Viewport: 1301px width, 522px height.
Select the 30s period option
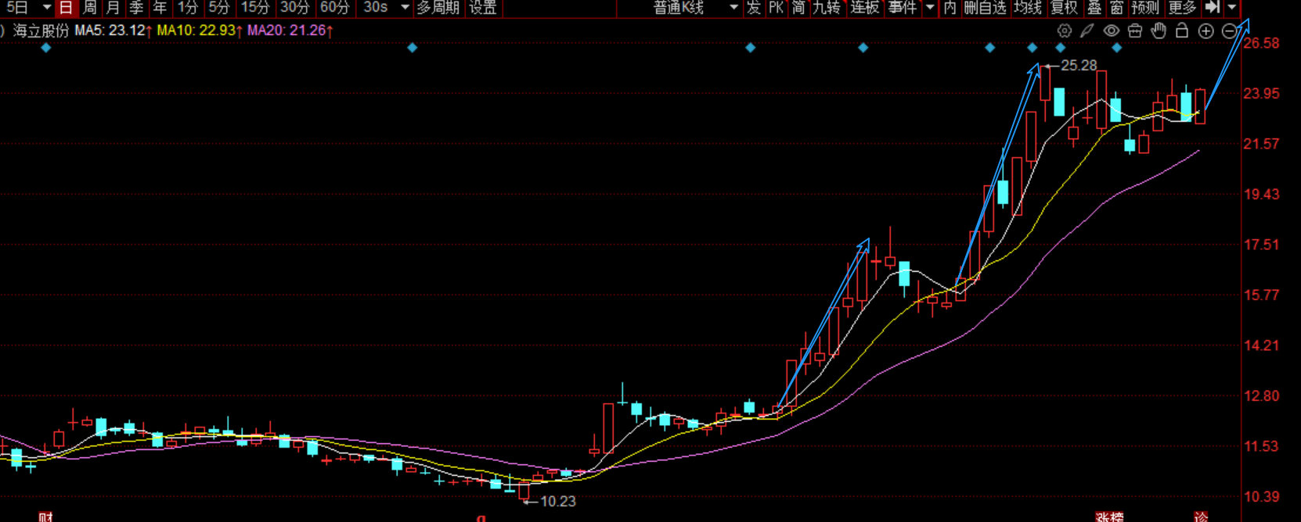(376, 7)
